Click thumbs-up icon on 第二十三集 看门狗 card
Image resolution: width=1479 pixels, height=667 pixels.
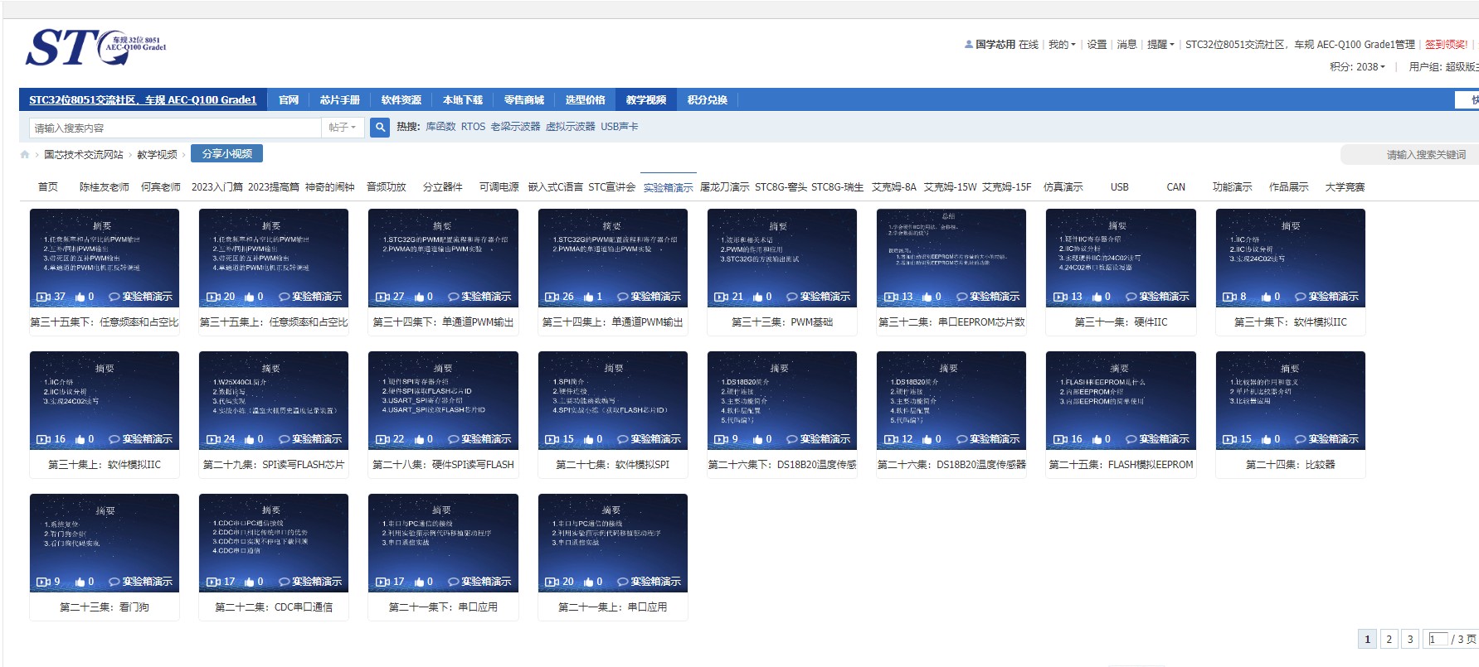[80, 582]
